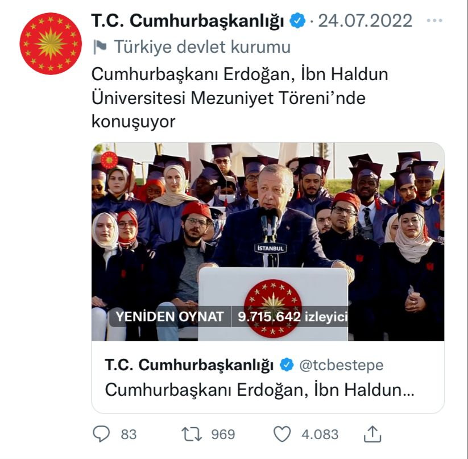This screenshot has height=459, width=468.
Task: Open the @tcbestepe handle
Action: (341, 365)
